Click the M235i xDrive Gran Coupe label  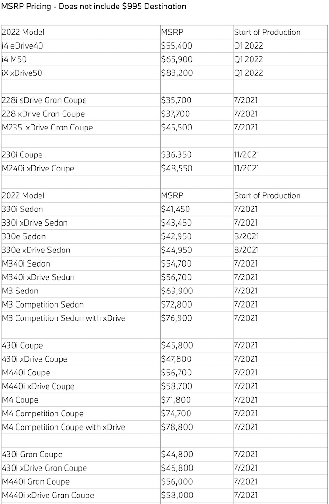click(x=47, y=128)
